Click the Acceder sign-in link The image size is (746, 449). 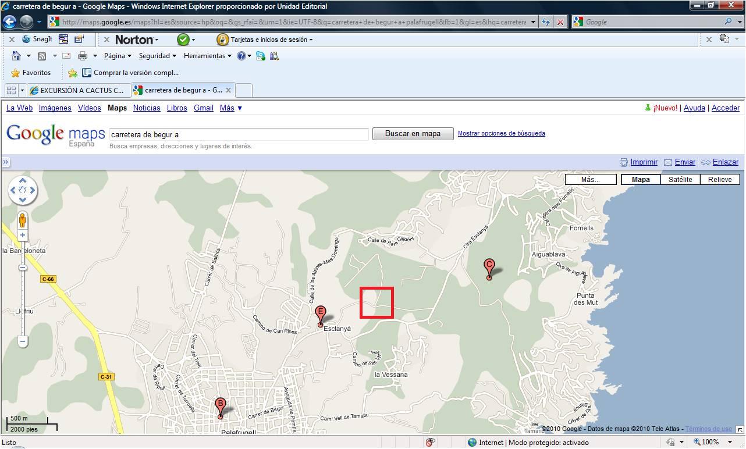(726, 108)
